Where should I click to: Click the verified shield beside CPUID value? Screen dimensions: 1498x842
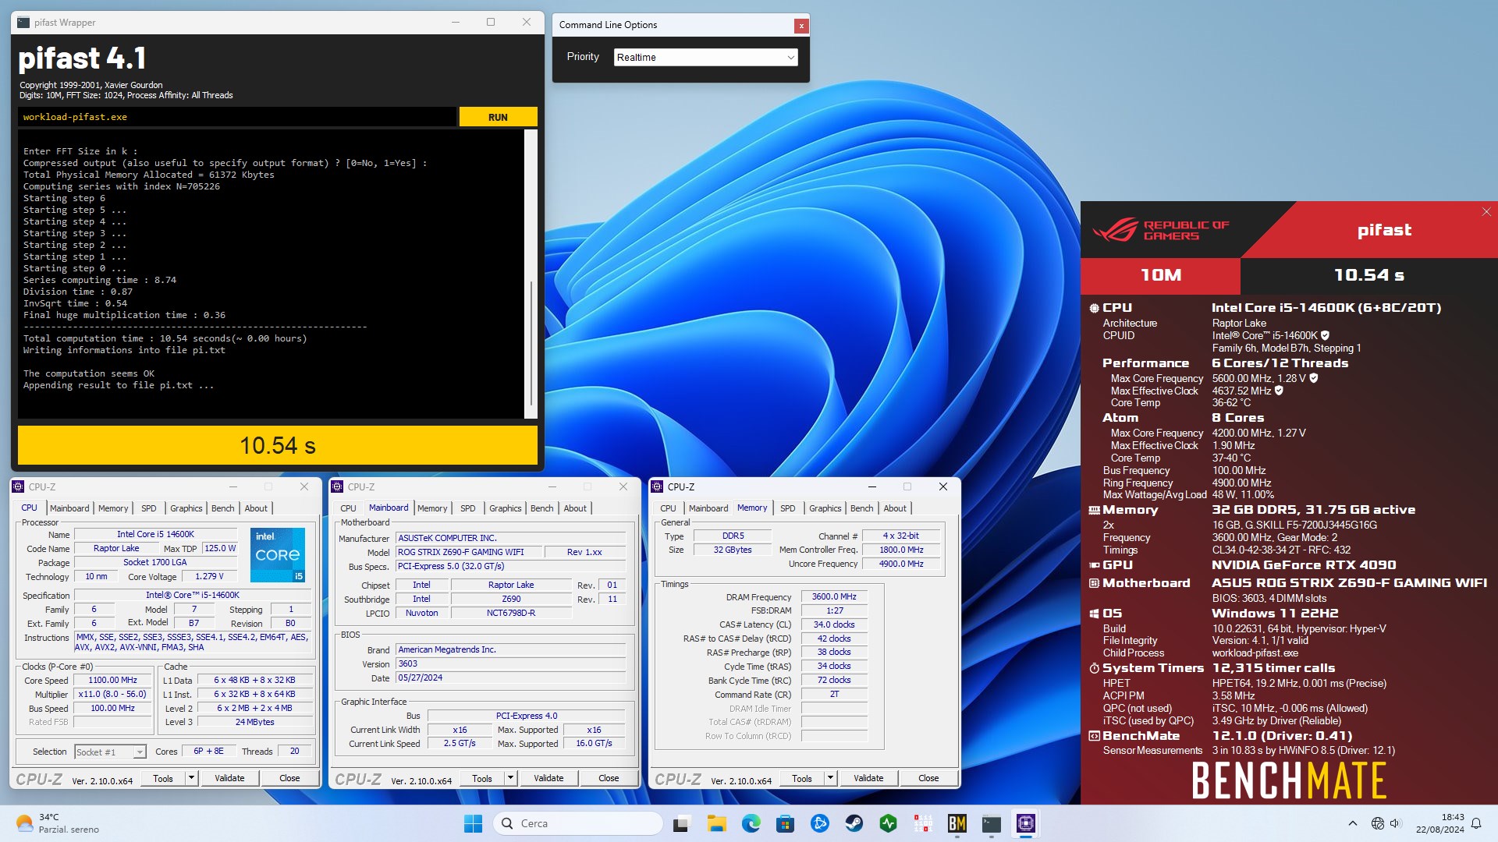point(1325,336)
